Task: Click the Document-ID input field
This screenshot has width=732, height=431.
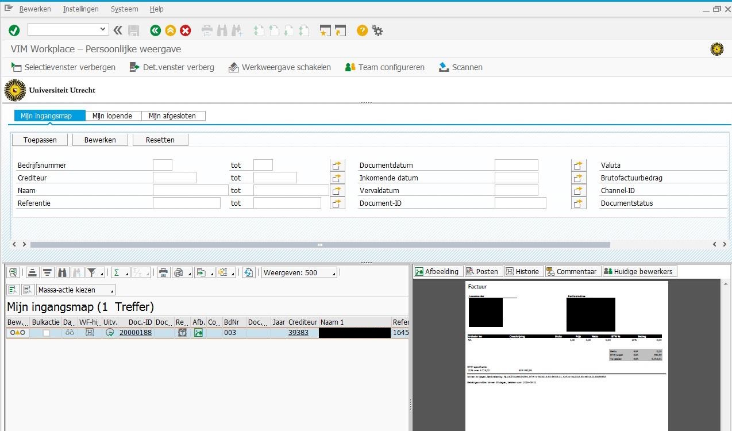Action: click(x=521, y=203)
